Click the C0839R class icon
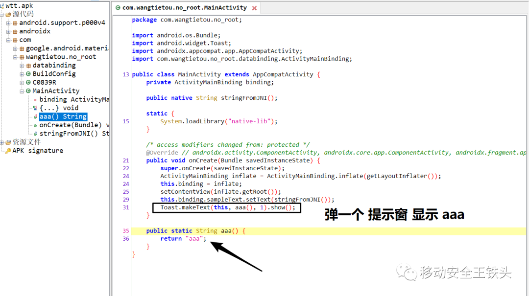Viewport: 529px width, 296px height. (28, 83)
